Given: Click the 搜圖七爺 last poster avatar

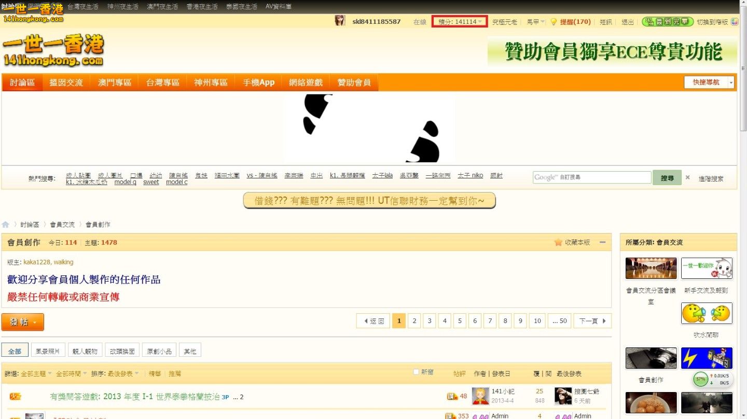Looking at the screenshot, I should click(563, 396).
